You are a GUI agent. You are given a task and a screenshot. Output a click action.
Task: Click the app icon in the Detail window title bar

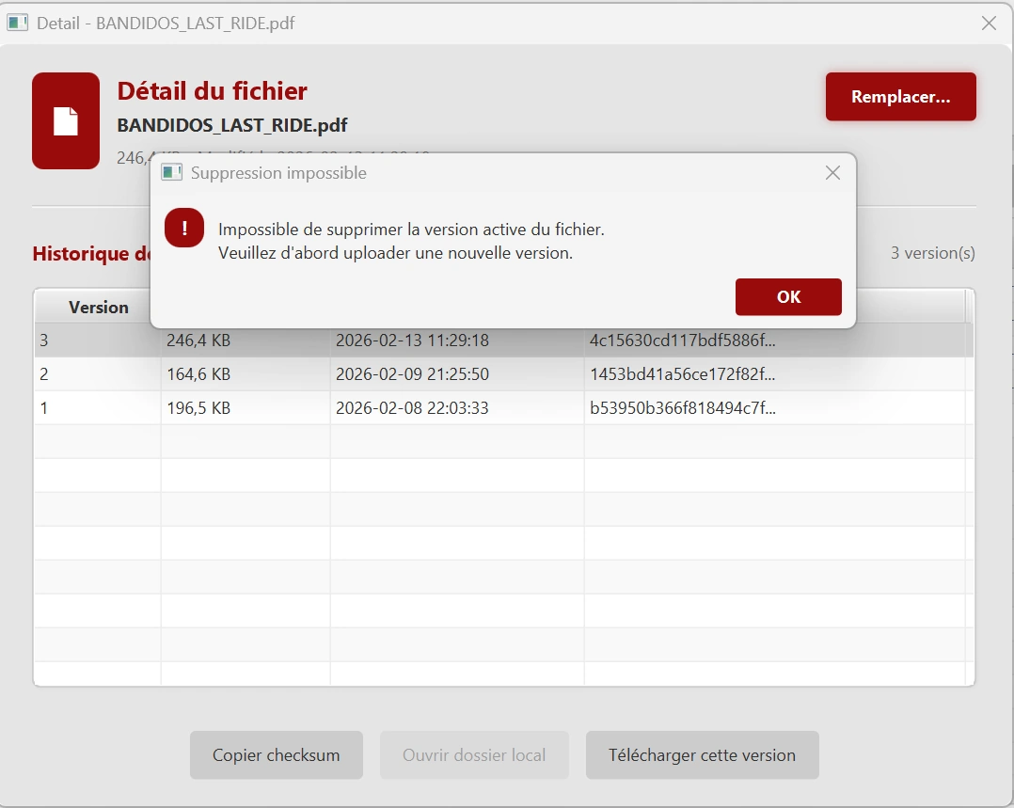[17, 23]
